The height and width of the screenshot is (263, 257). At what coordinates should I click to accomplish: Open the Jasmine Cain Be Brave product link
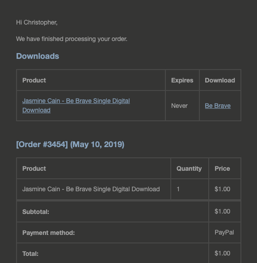click(76, 106)
